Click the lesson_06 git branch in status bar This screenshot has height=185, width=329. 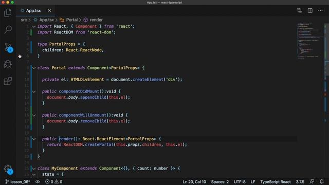17,181
